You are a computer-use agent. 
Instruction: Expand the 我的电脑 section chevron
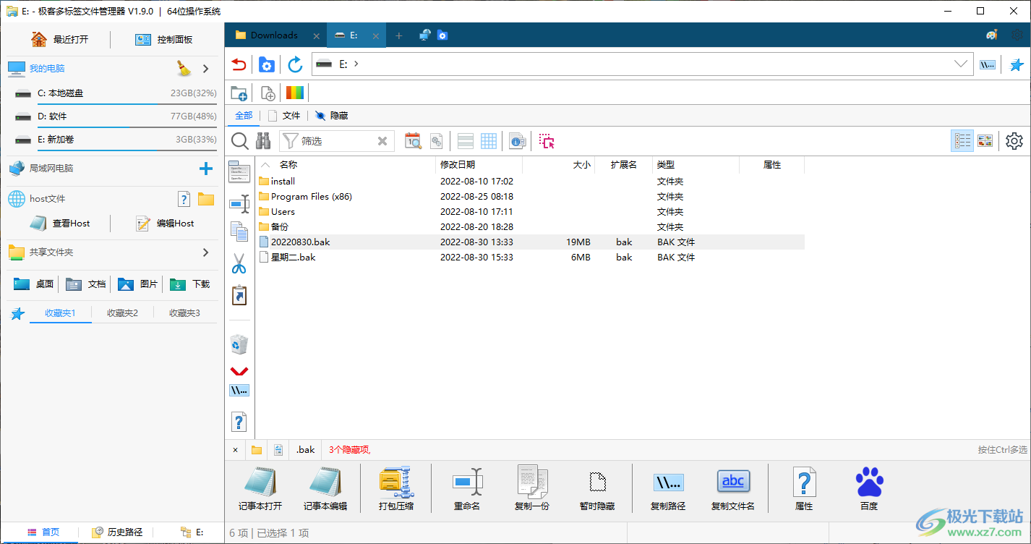click(206, 68)
